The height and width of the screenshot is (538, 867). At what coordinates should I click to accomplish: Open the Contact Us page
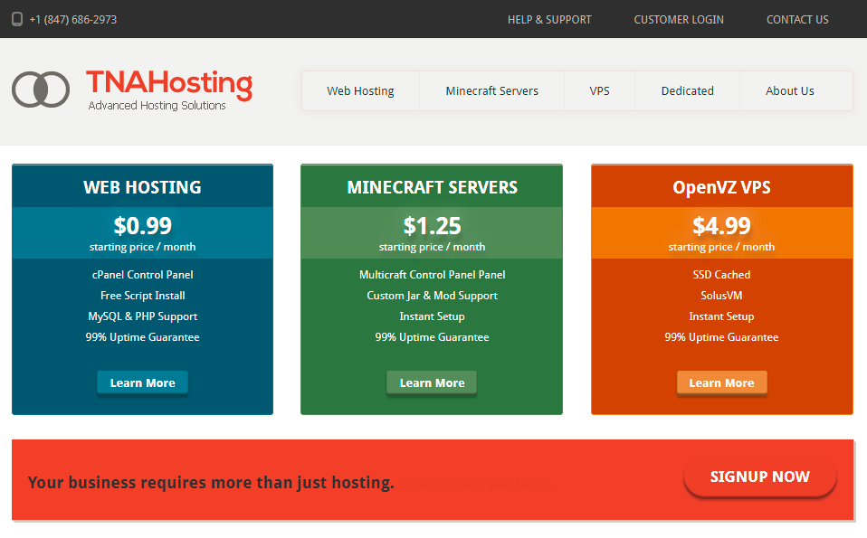(797, 19)
